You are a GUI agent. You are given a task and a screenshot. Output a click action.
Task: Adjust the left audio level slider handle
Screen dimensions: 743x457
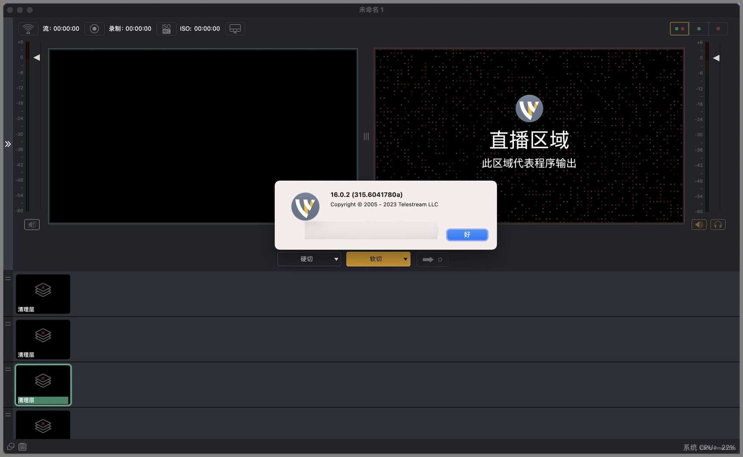click(x=37, y=58)
